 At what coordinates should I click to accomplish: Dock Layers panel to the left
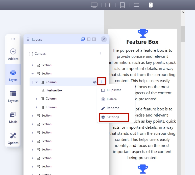click(88, 39)
